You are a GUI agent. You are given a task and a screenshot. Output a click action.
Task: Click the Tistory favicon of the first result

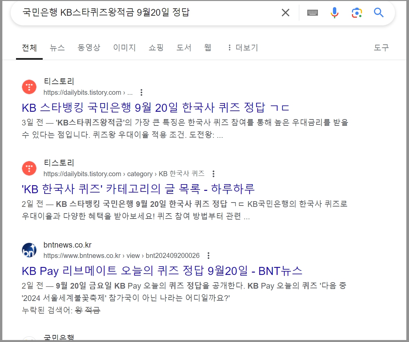pyautogui.click(x=29, y=87)
